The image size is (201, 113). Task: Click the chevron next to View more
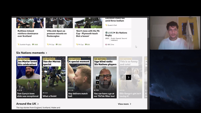tap(130, 104)
